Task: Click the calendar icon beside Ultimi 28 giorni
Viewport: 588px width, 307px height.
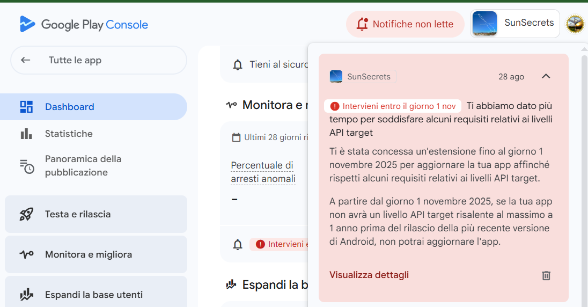Action: coord(236,137)
